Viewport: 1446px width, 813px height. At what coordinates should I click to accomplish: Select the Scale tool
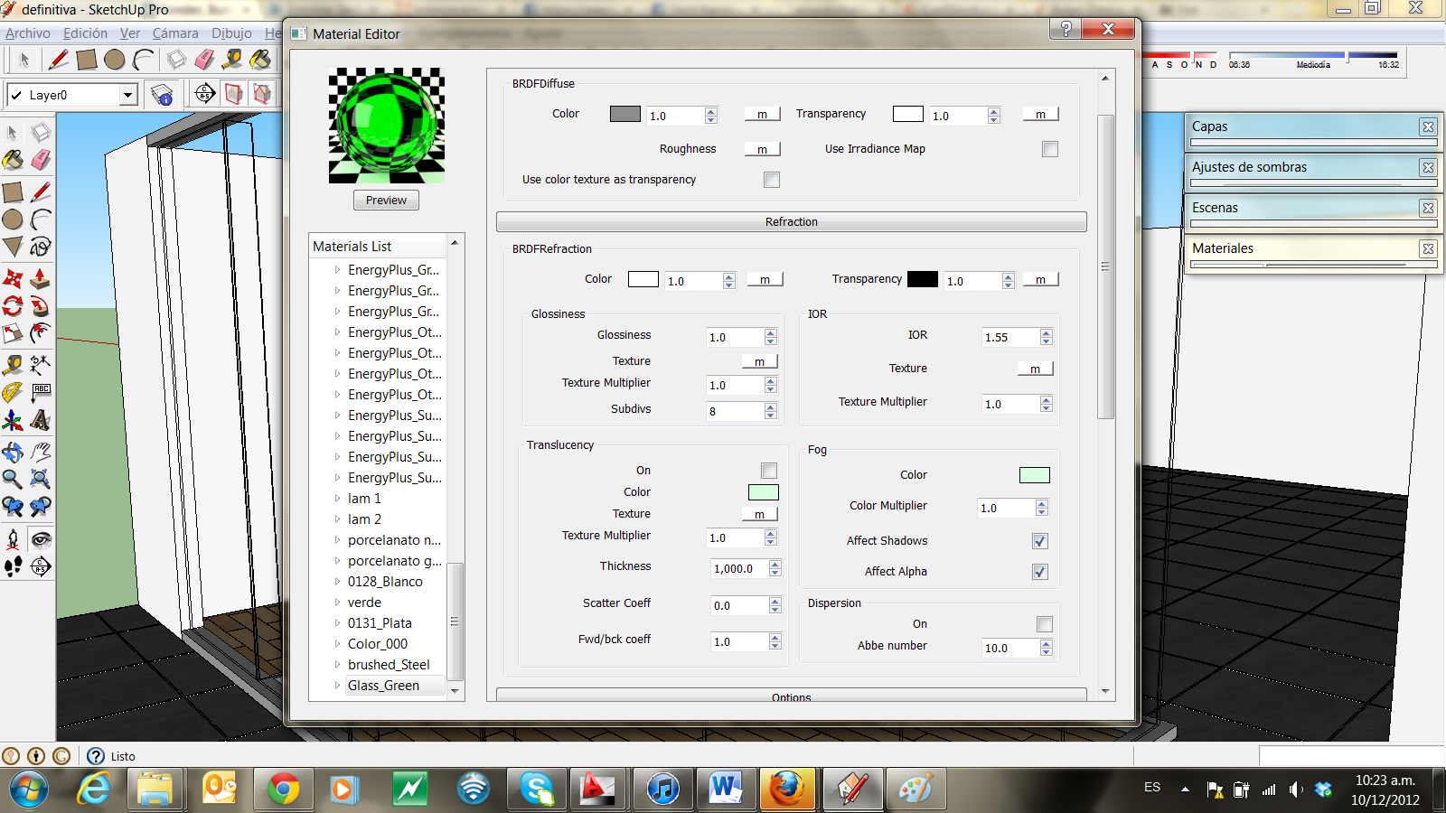pyautogui.click(x=13, y=334)
